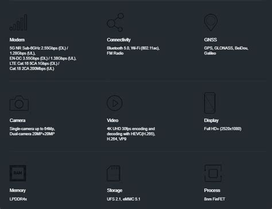The image size is (272, 209).
Task: Click the Storage SD card icon
Action: click(x=114, y=173)
